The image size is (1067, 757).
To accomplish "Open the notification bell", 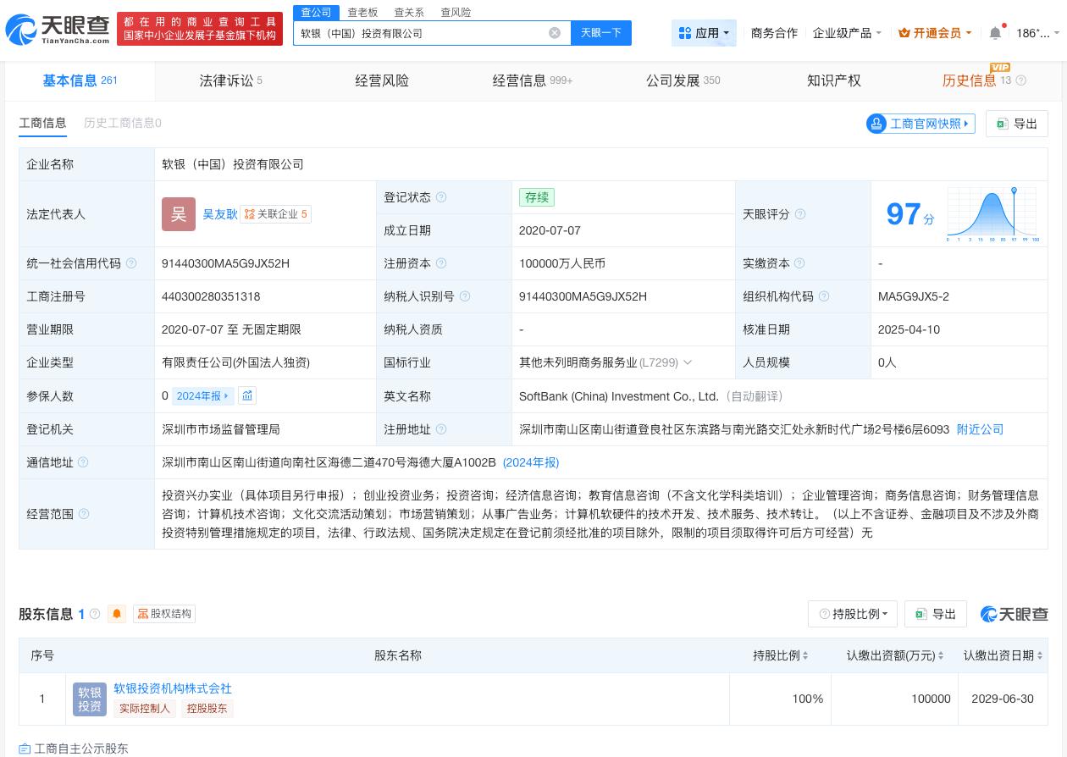I will coord(995,33).
